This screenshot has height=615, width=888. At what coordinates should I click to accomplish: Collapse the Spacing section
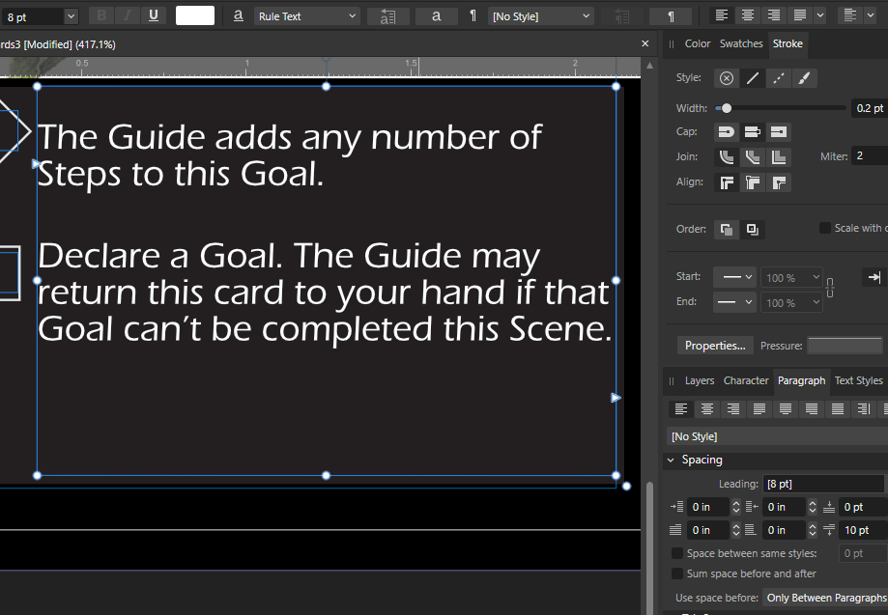[671, 460]
